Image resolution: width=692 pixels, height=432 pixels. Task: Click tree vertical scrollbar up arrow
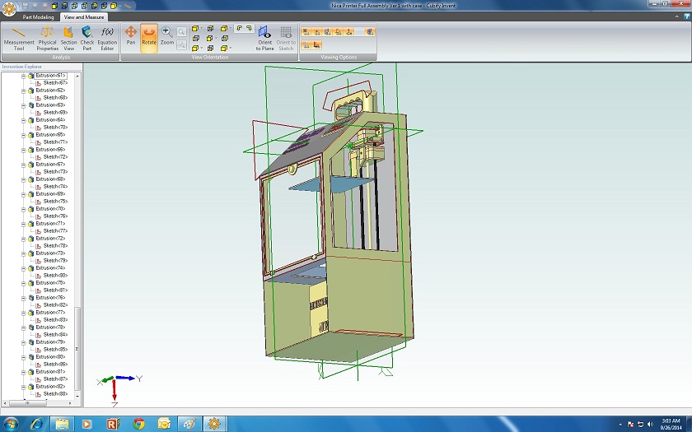(77, 76)
